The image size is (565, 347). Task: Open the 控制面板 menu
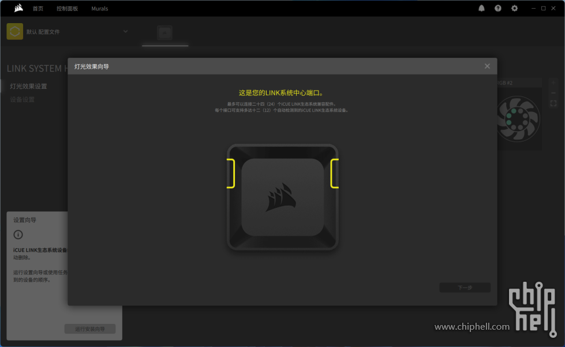pos(67,9)
